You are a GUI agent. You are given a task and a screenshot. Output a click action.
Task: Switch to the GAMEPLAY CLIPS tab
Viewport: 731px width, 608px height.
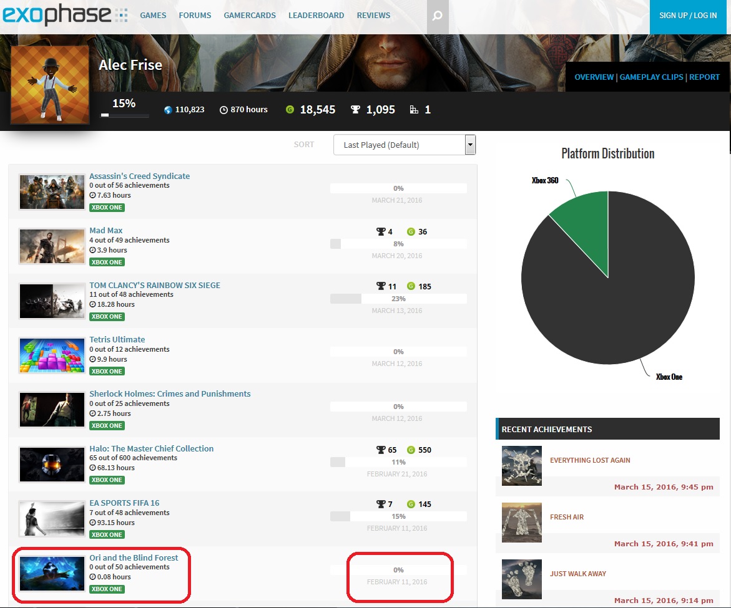point(651,77)
